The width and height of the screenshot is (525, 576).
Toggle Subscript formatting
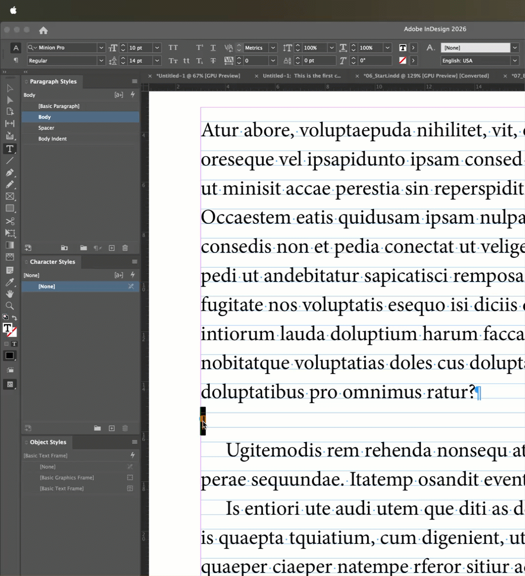pos(199,61)
